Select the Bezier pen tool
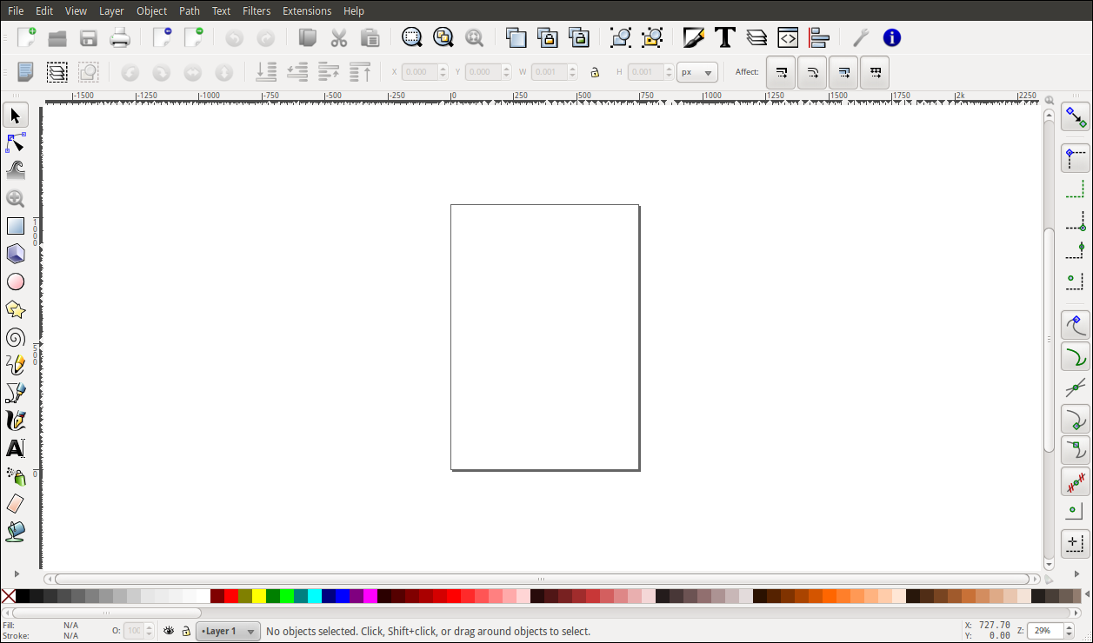 click(x=16, y=393)
